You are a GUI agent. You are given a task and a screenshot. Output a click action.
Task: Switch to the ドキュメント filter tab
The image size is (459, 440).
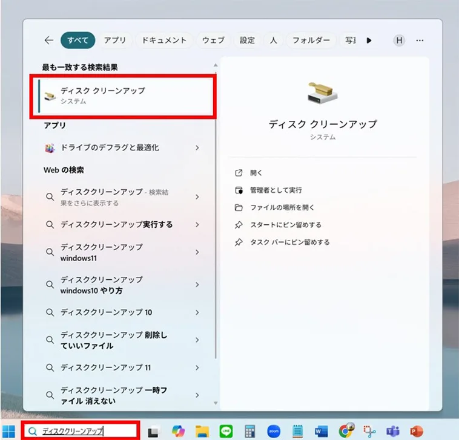coord(164,40)
